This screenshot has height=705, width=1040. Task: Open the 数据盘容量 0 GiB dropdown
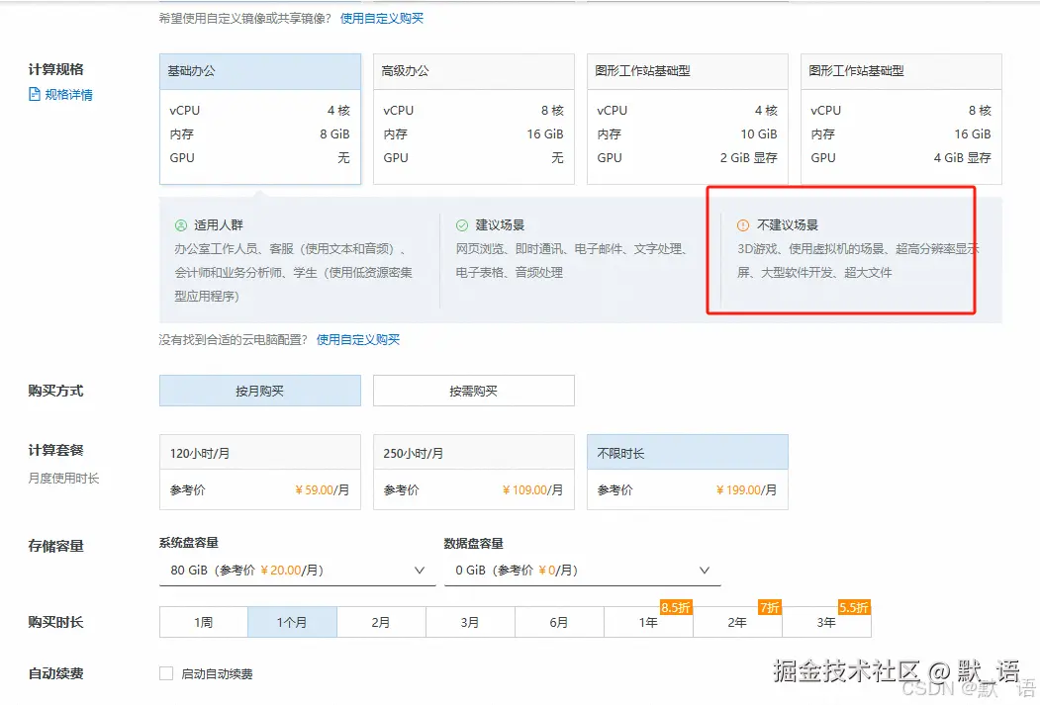[x=582, y=570]
